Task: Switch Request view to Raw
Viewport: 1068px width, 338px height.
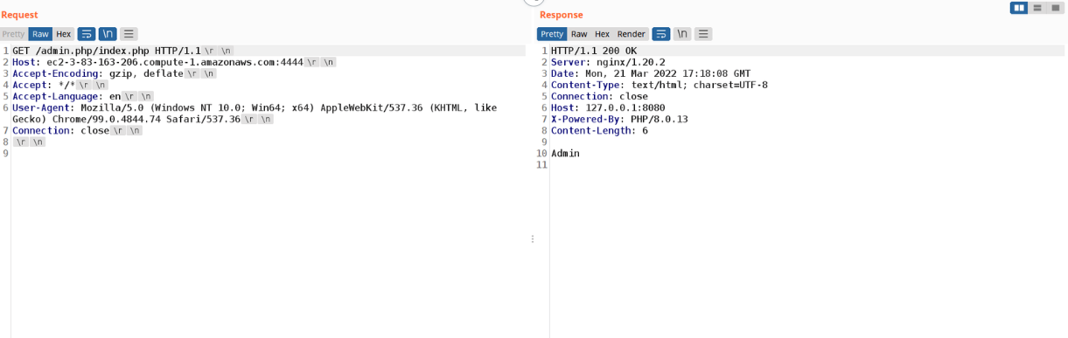Action: (40, 34)
